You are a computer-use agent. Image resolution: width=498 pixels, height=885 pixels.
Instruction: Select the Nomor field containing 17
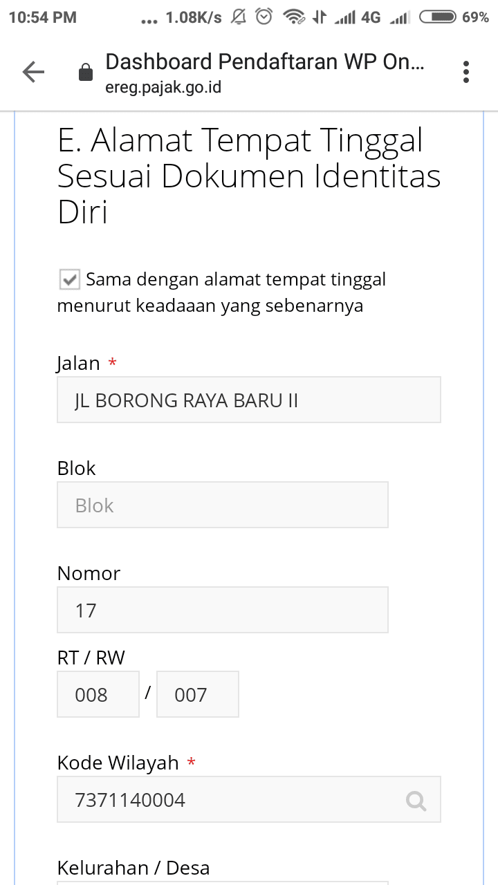[x=223, y=610]
